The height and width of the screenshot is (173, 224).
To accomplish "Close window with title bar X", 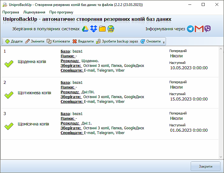I will click(x=217, y=4).
